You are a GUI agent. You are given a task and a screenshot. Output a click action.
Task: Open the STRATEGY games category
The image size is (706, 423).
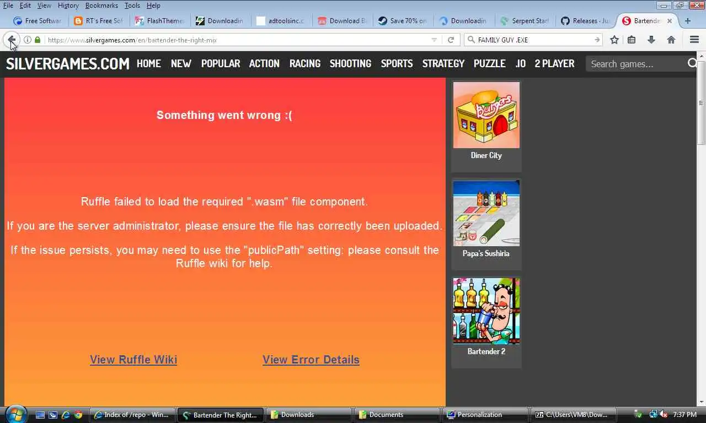coord(443,64)
